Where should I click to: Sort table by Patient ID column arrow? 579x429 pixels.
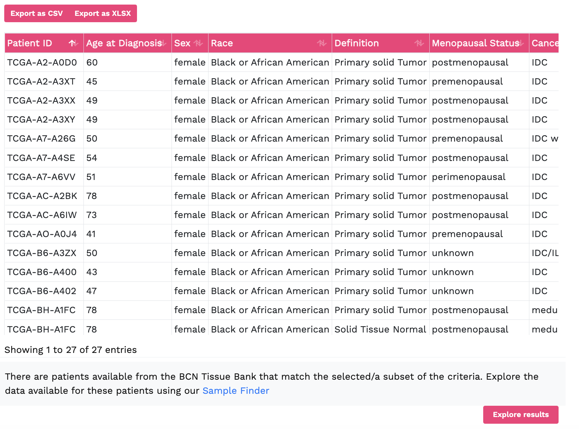pos(73,43)
